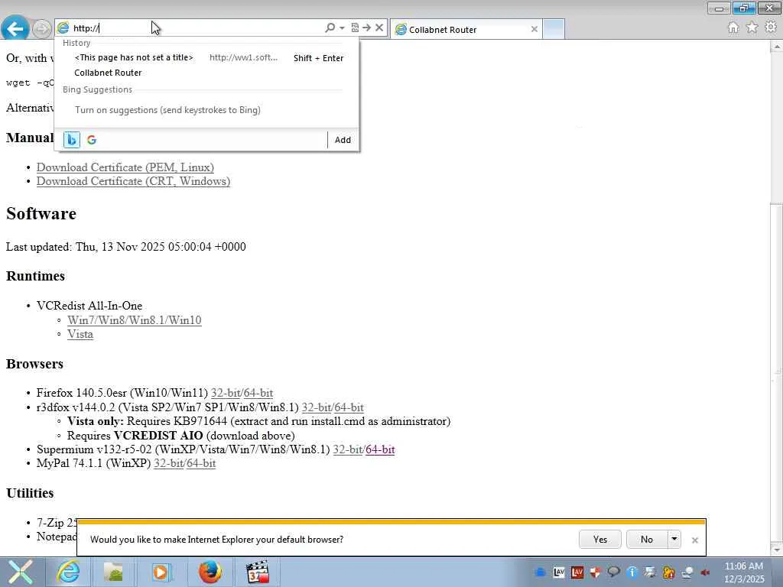Image resolution: width=783 pixels, height=587 pixels.
Task: Click the magnifier search icon in address bar
Action: tap(330, 28)
